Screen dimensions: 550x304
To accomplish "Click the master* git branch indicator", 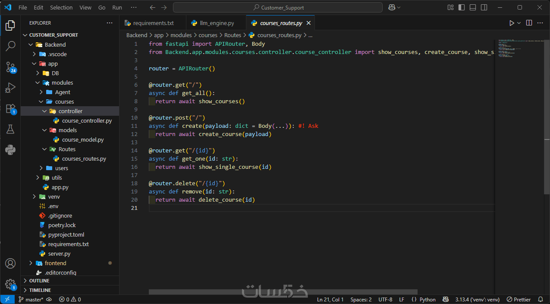I will (31, 299).
